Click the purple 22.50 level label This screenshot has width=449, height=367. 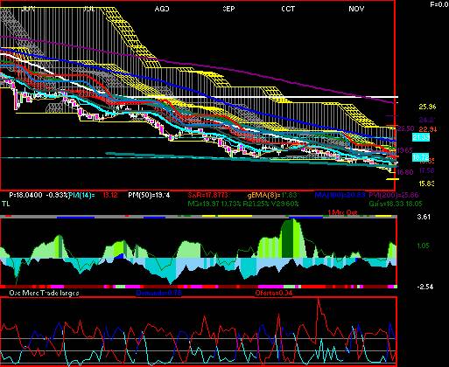pos(406,128)
